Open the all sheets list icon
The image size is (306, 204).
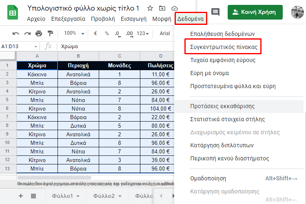tap(33, 196)
